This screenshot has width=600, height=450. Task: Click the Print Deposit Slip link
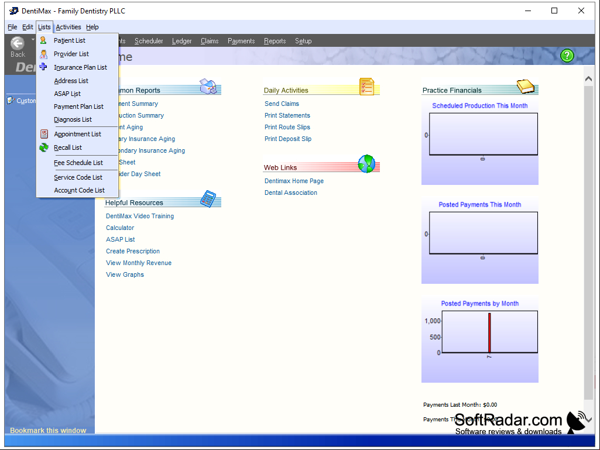point(288,139)
